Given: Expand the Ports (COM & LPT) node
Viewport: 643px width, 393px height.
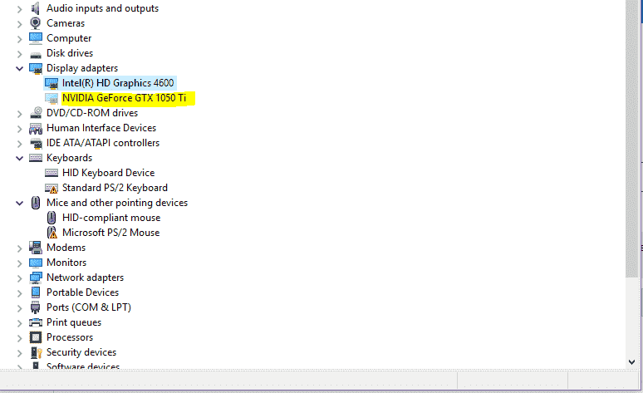Looking at the screenshot, I should point(19,308).
